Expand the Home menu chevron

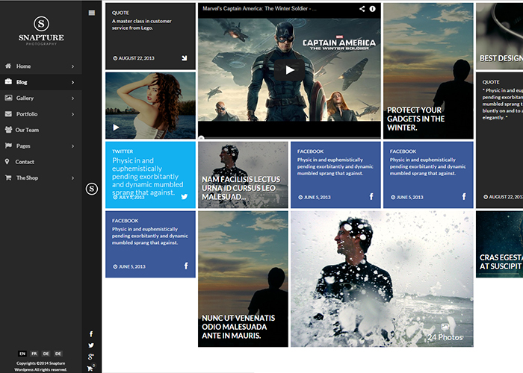72,66
